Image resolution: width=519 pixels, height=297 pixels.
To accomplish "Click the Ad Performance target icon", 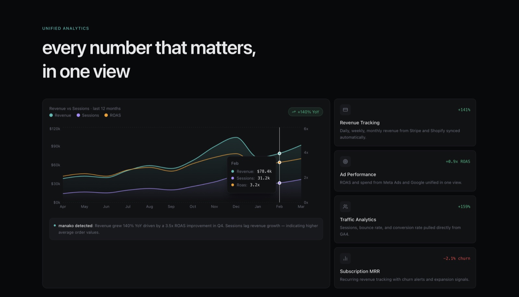I will click(345, 161).
